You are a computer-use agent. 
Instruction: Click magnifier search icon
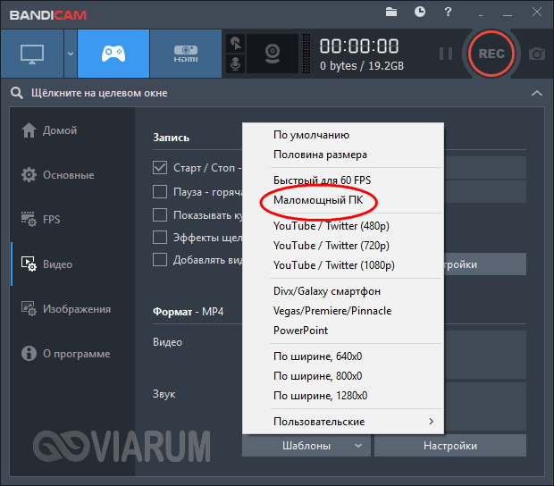point(17,93)
